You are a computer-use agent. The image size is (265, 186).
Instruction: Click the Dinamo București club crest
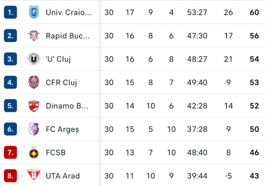[33, 106]
